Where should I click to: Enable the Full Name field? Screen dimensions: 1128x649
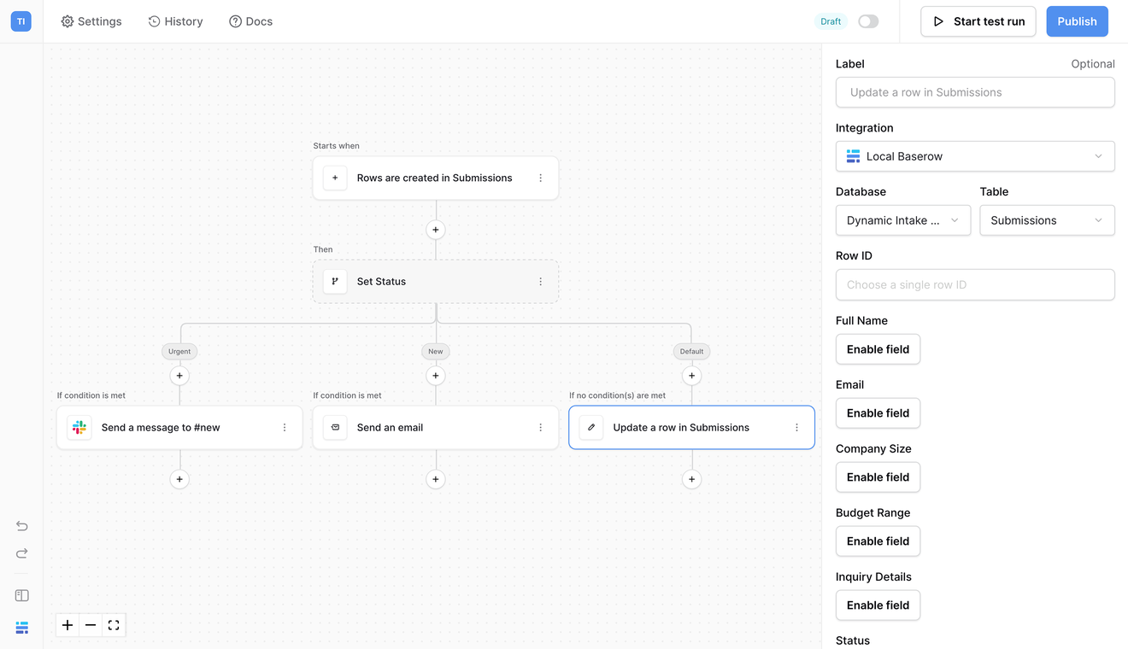(x=878, y=349)
